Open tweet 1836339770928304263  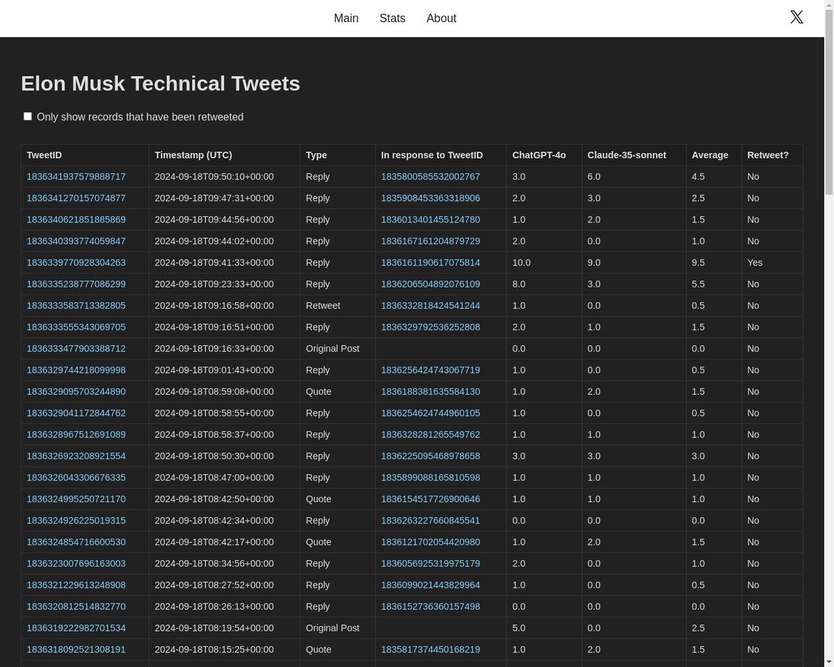click(x=76, y=263)
